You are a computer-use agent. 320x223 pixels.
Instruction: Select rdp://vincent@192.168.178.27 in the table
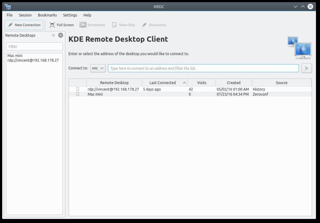click(113, 89)
